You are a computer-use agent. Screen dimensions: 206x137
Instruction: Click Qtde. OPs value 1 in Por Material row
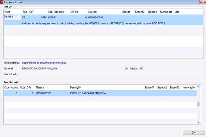33,93
